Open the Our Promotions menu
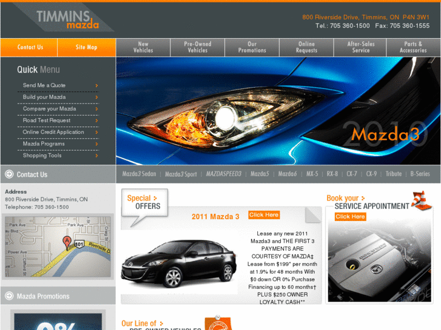 (252, 47)
